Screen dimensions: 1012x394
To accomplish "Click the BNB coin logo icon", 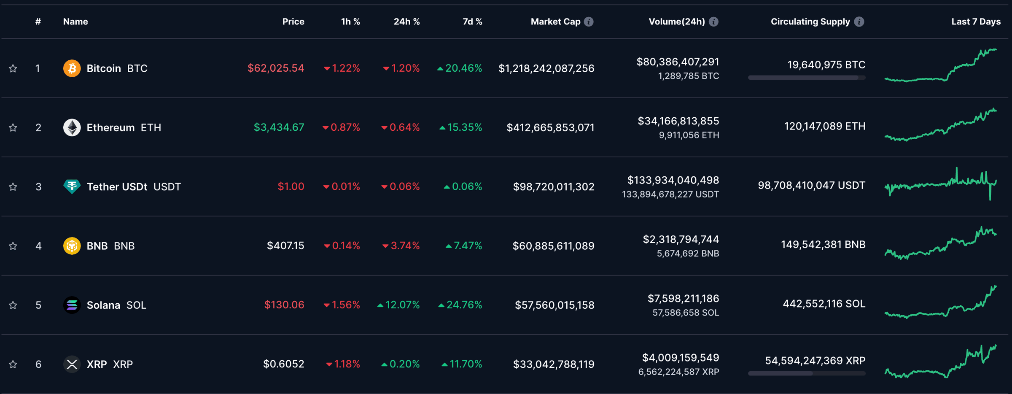I will coord(72,246).
